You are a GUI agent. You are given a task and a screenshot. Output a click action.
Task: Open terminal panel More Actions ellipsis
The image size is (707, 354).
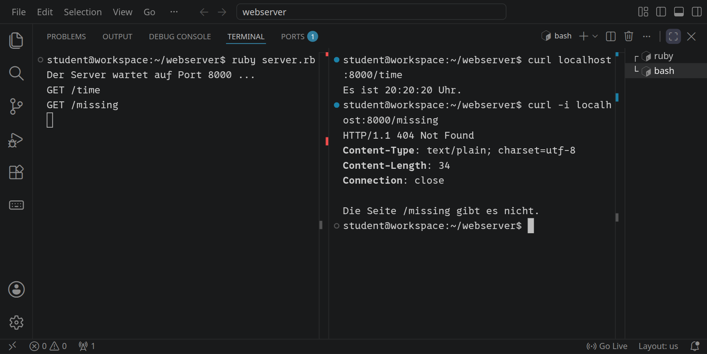click(647, 36)
